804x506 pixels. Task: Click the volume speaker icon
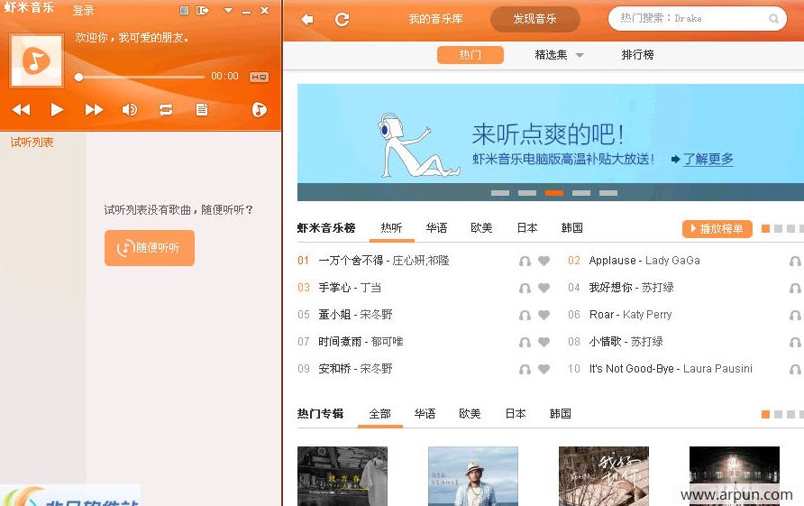(x=129, y=109)
